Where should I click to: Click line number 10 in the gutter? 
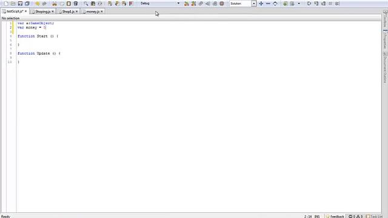click(x=10, y=62)
